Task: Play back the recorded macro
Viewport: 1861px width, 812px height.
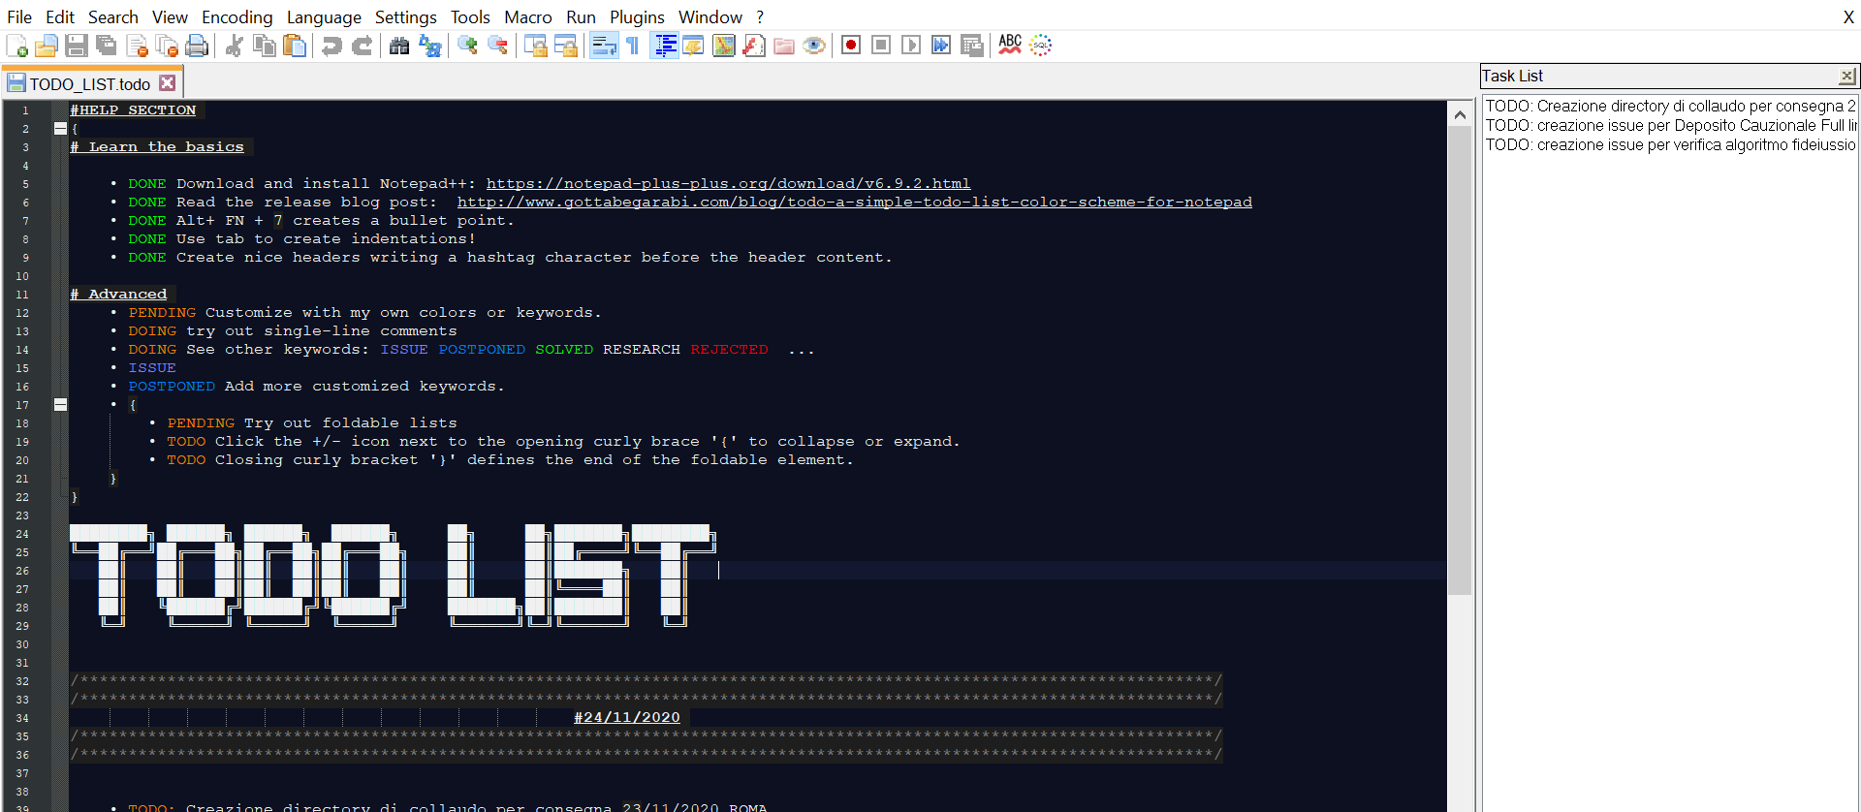Action: tap(911, 46)
